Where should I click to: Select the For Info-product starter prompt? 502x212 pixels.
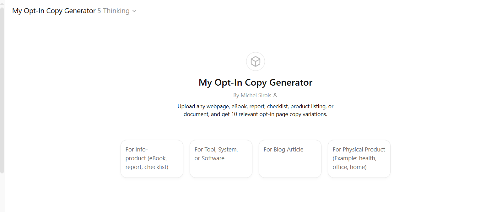coord(152,159)
